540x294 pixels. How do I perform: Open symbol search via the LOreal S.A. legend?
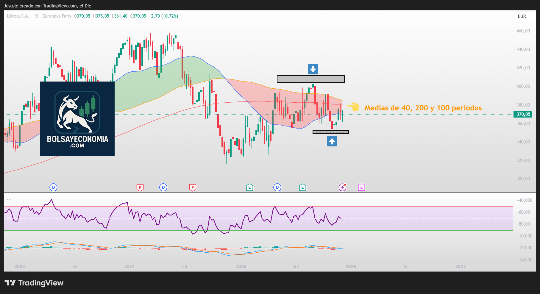point(18,16)
